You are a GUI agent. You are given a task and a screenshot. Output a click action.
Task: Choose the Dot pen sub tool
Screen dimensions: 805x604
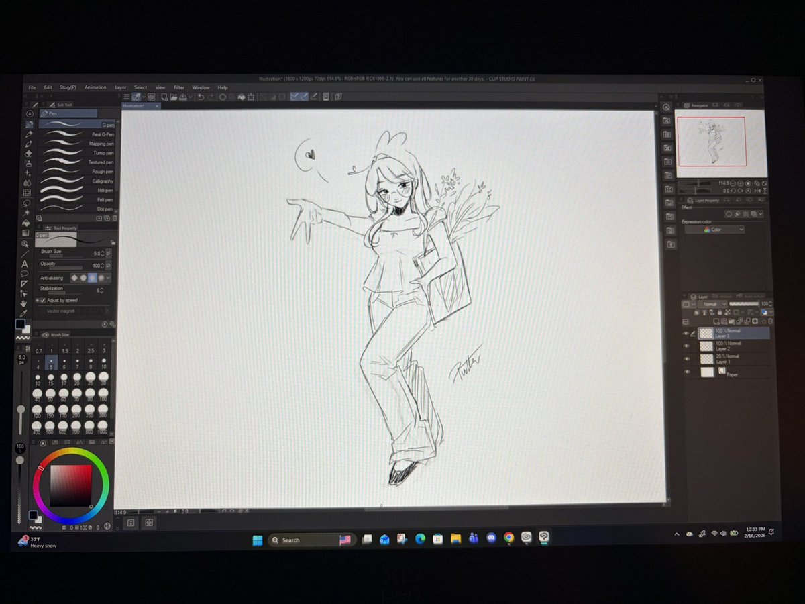tap(77, 209)
